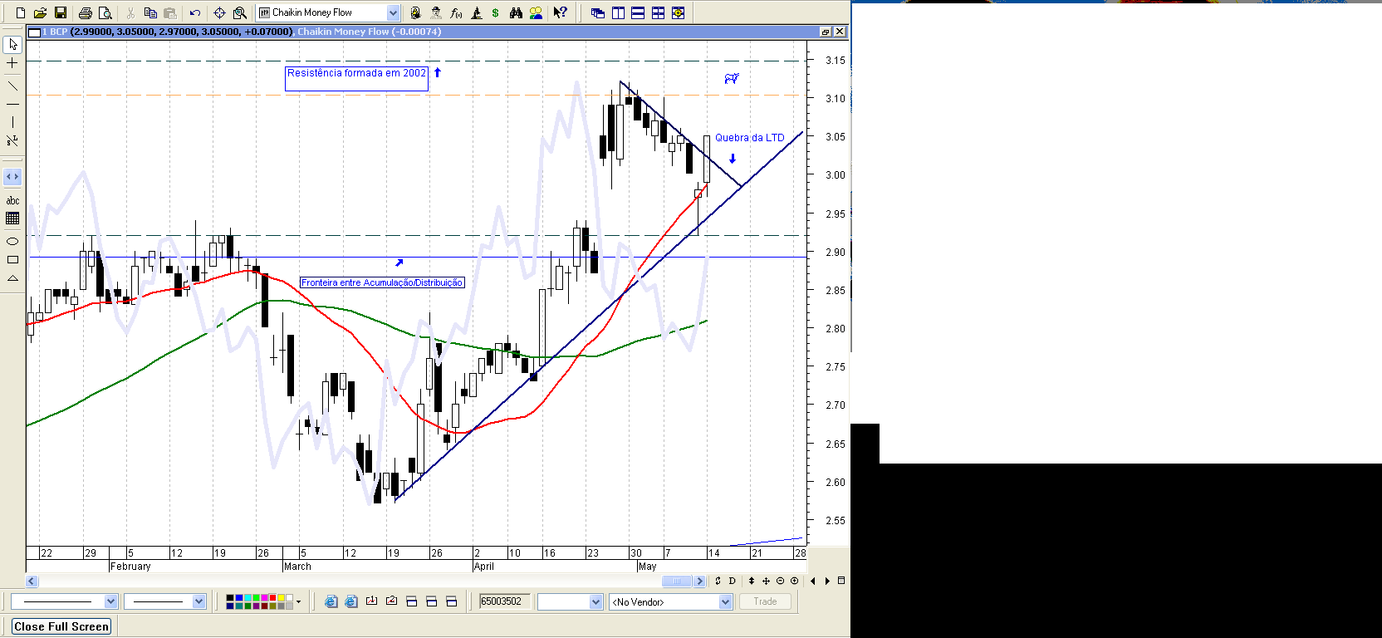Step chart forward with right triangle arrow
1382x638 pixels.
click(x=827, y=582)
